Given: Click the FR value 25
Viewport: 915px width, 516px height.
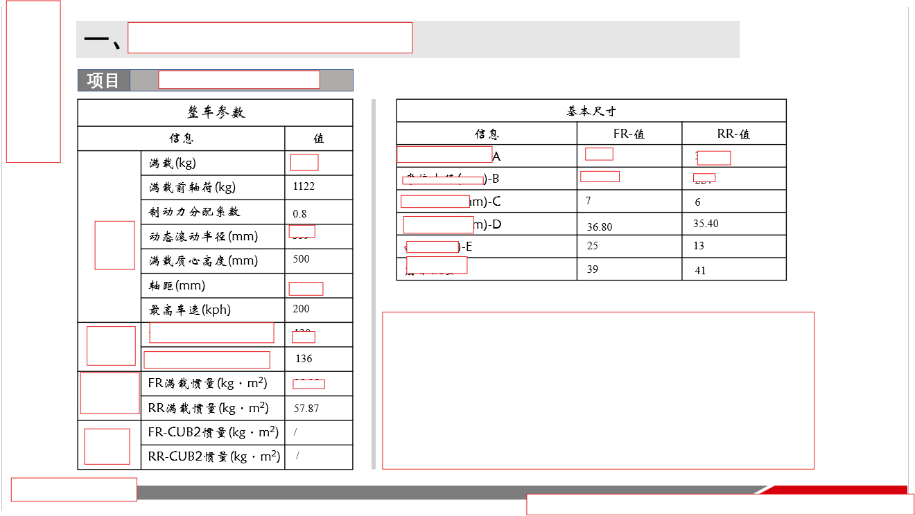Looking at the screenshot, I should tap(593, 246).
